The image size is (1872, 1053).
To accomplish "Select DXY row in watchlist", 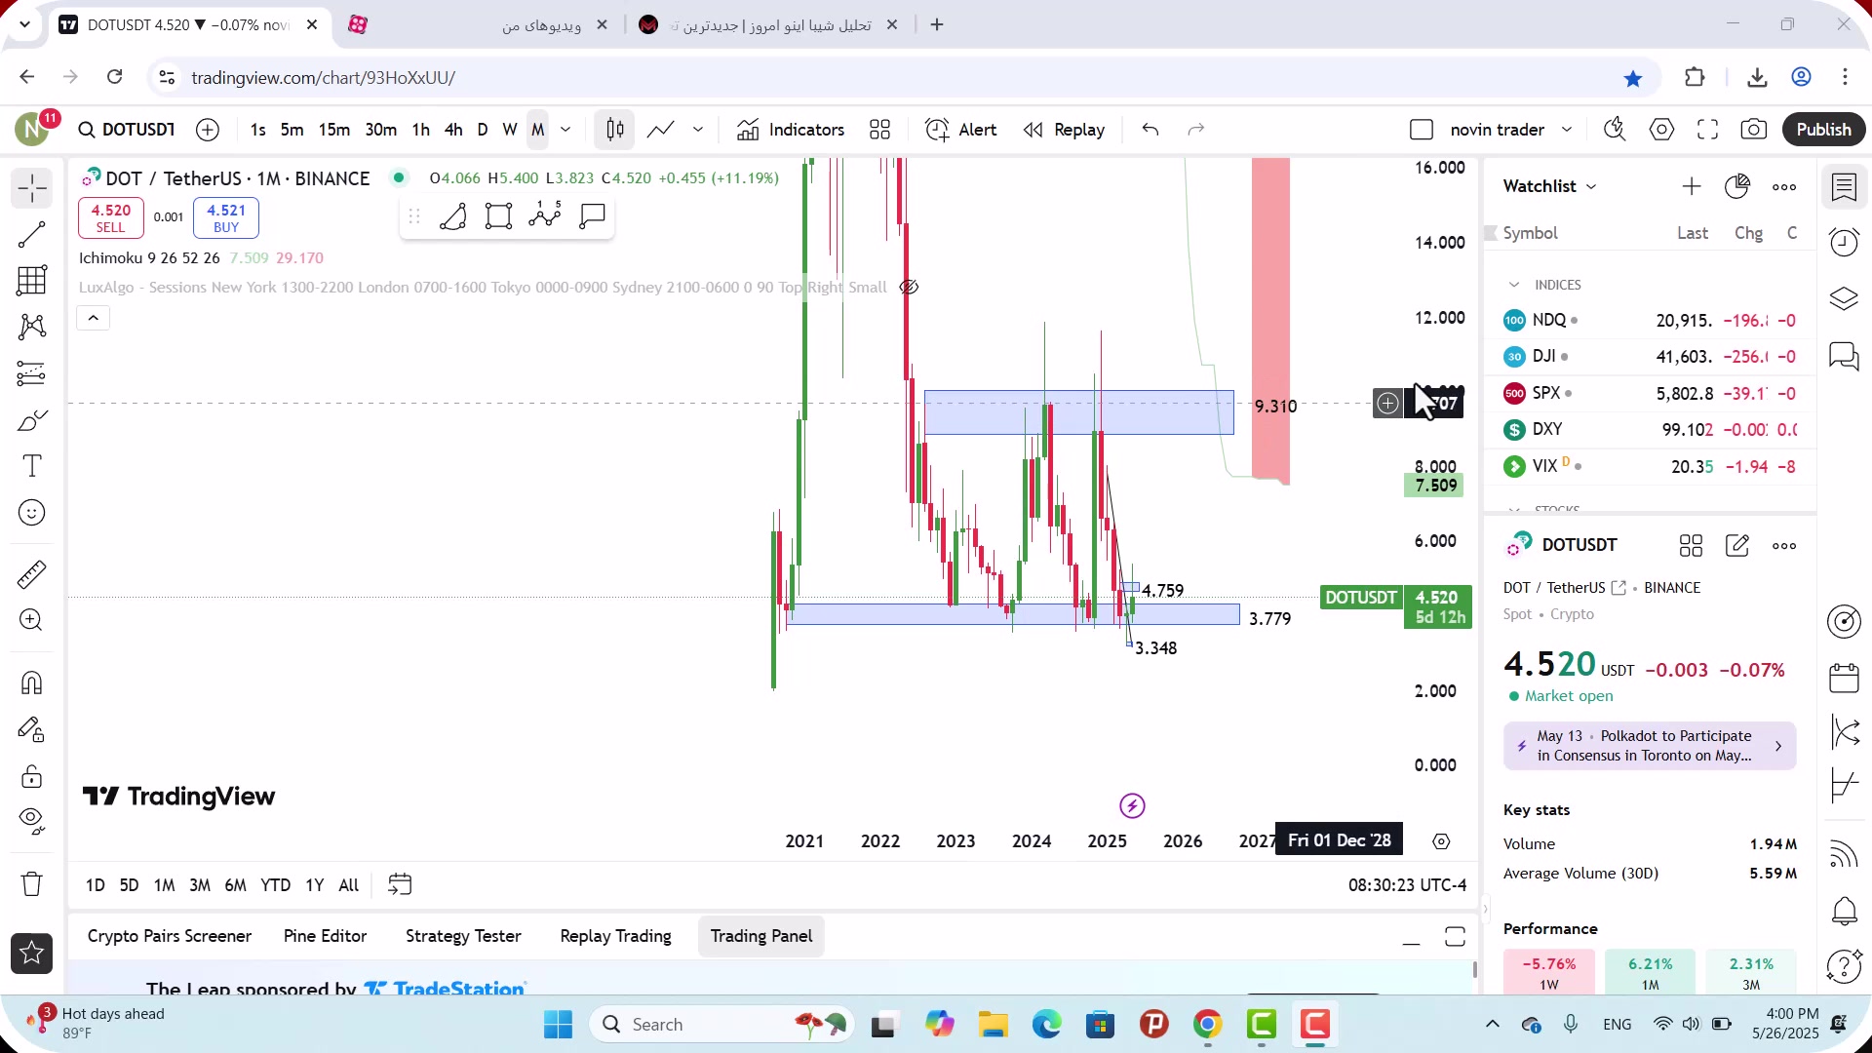I will click(x=1650, y=430).
